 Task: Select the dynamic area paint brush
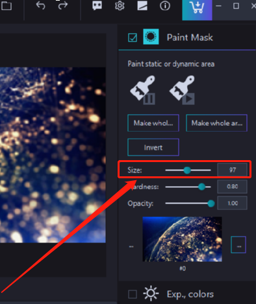pos(182,90)
